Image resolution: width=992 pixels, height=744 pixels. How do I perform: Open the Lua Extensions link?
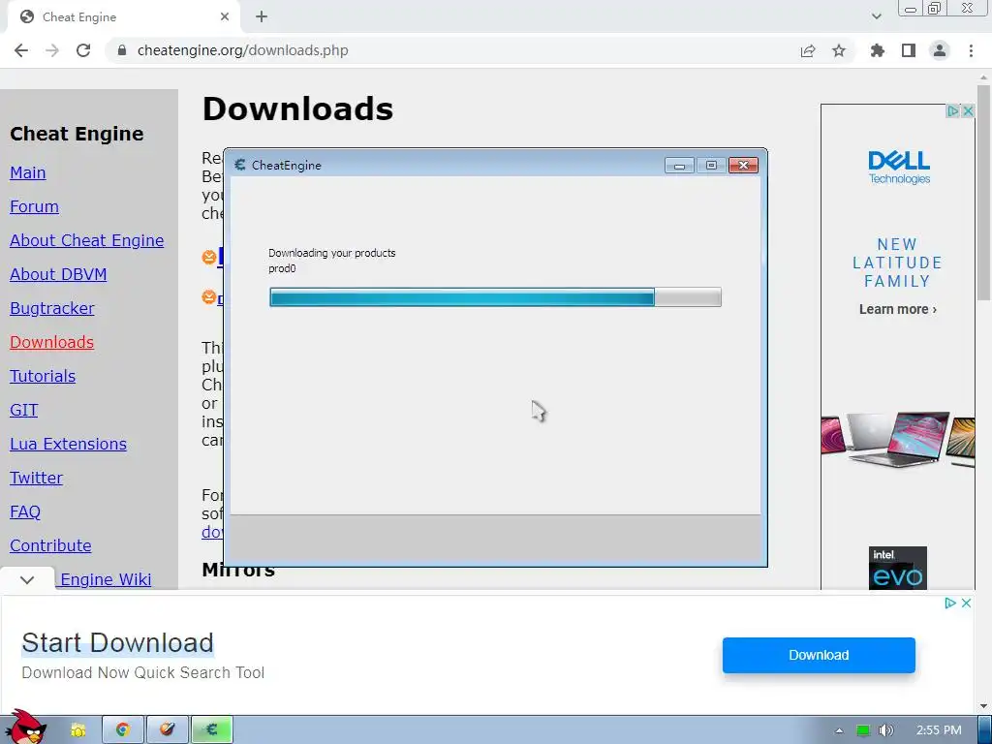pos(69,444)
